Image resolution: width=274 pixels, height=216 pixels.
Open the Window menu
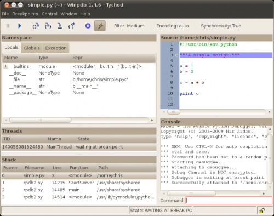tap(68, 14)
